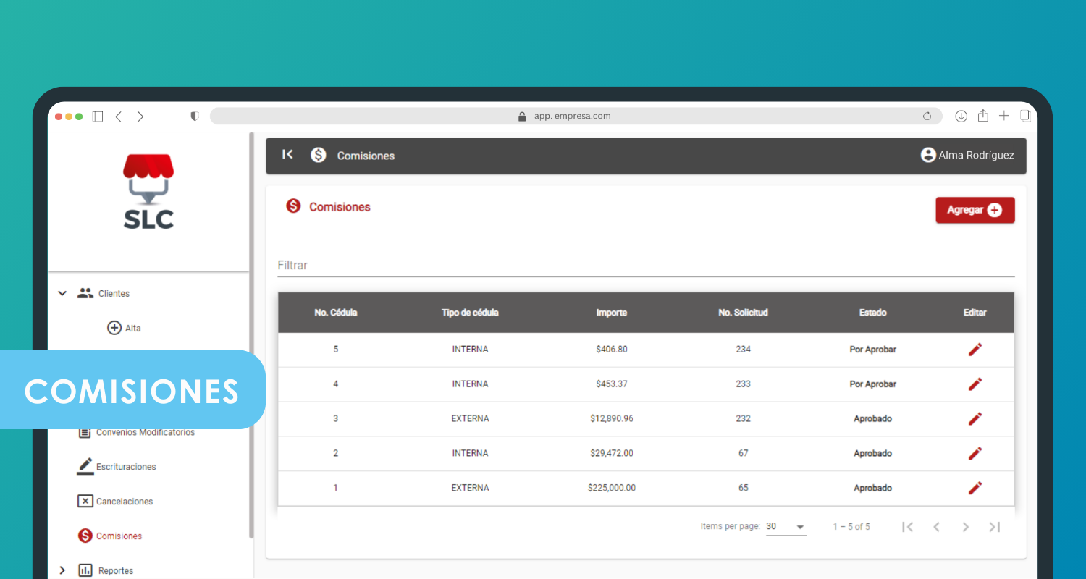
Task: Select Comisiones in the sidebar menu
Action: tap(118, 536)
